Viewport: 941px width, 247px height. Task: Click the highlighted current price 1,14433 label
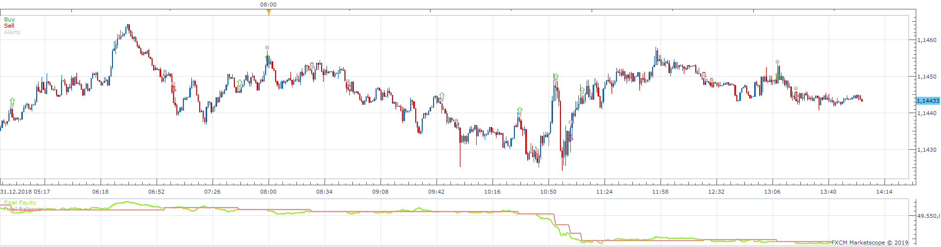[x=928, y=101]
